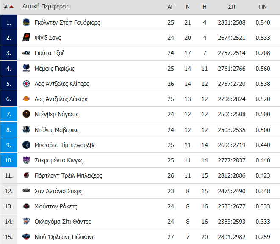
Task: Click the dark blue rank 1 badge
Action: (8, 22)
